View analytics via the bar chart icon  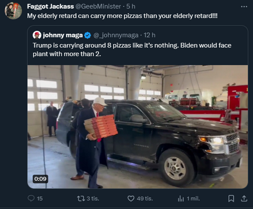[181, 199]
